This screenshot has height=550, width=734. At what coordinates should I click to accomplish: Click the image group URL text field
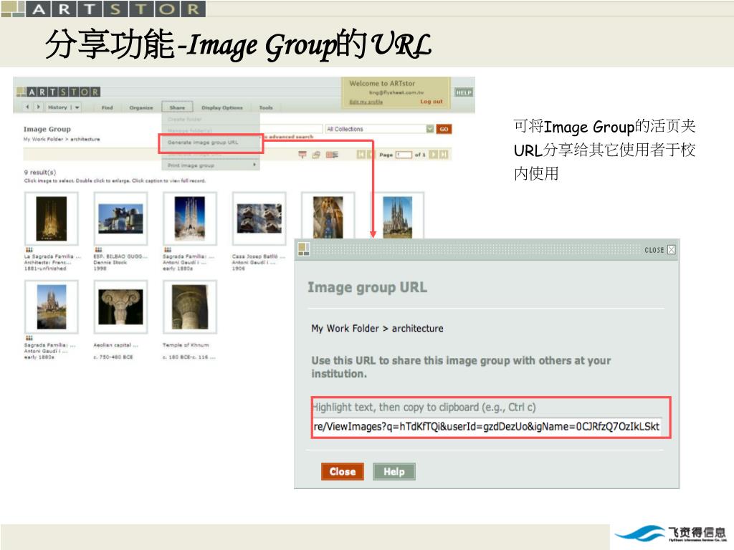click(x=487, y=427)
